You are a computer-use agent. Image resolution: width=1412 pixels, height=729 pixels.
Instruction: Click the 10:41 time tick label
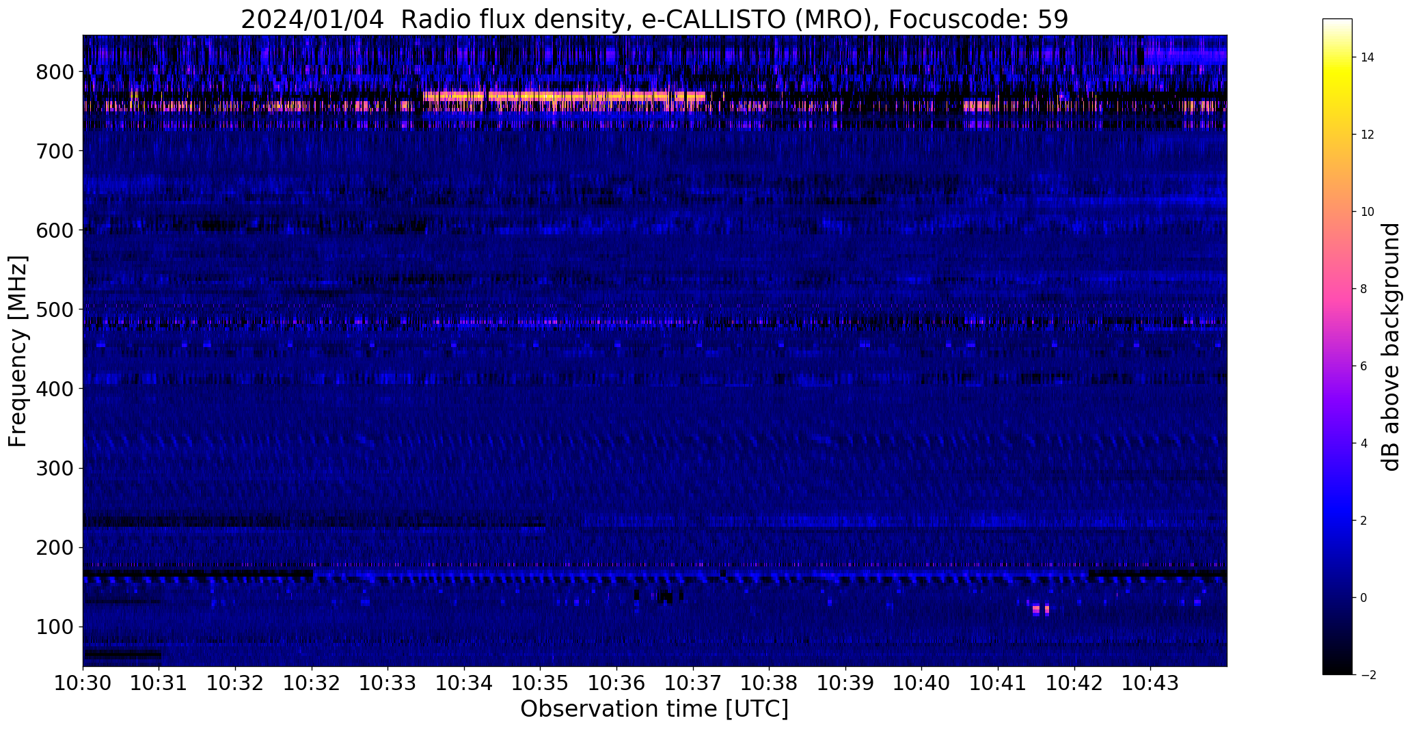pyautogui.click(x=999, y=683)
